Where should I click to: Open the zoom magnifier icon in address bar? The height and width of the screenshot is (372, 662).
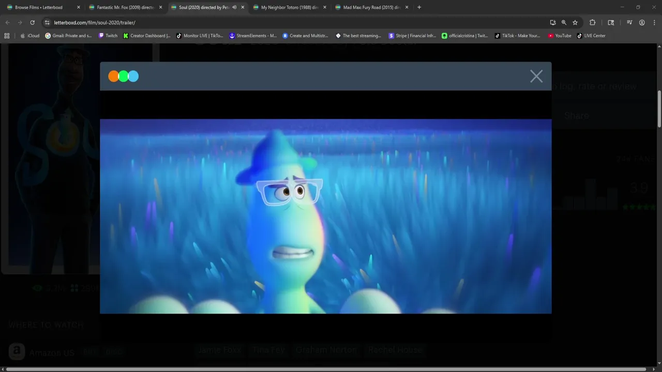(x=564, y=23)
